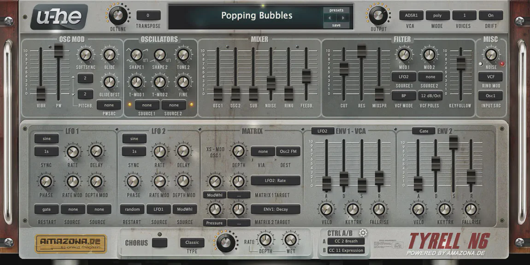Screen dimensions: 530x265
Task: Open the Matrix 1 Target dropdown LFO2: Rate
Action: click(275, 181)
